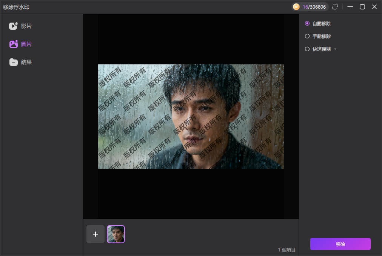Open the 圖片 section label
This screenshot has width=382, height=256.
pyautogui.click(x=26, y=44)
